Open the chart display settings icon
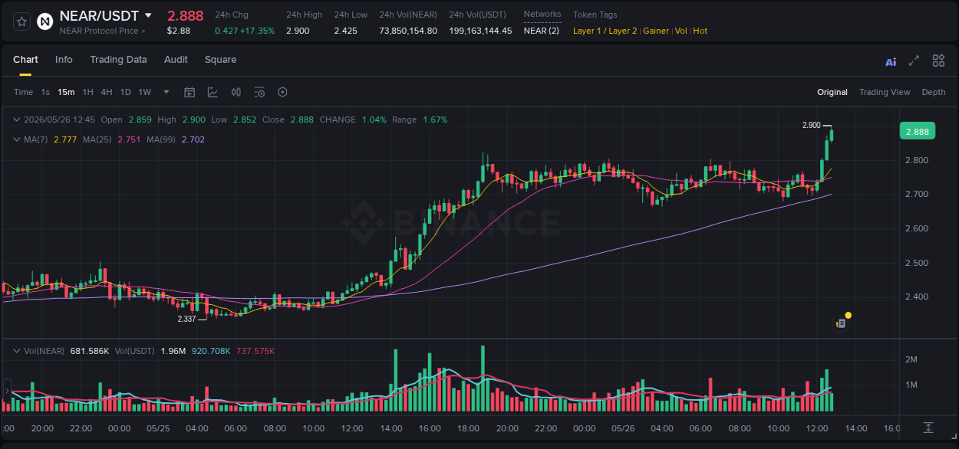959x449 pixels. [x=259, y=92]
